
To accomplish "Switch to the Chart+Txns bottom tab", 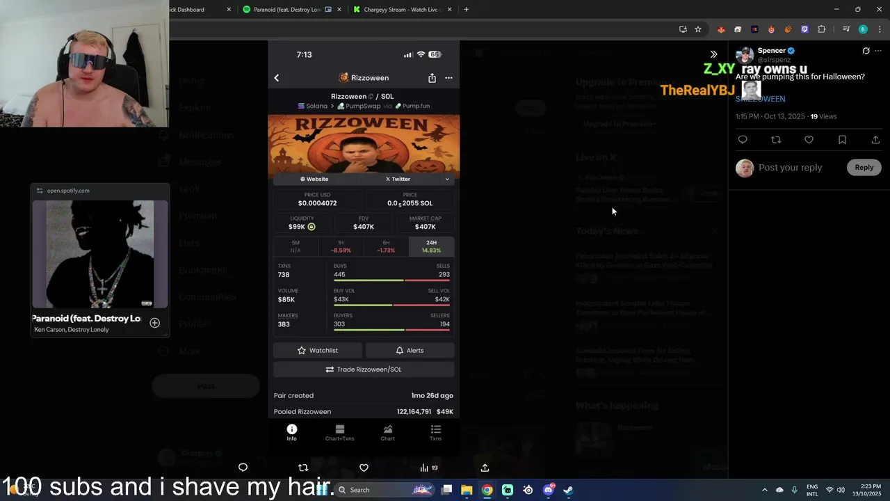I will click(x=339, y=433).
